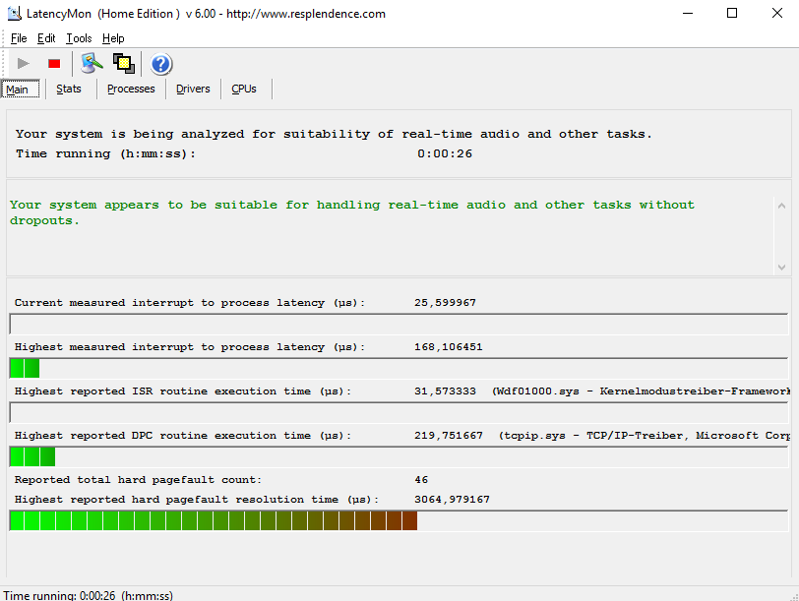799x601 pixels.
Task: Click the current latency value 25,599967
Action: (446, 303)
